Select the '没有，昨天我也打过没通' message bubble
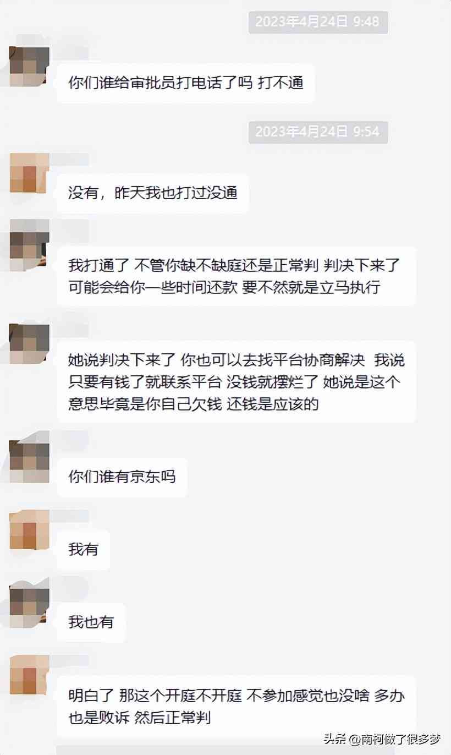The height and width of the screenshot is (755, 451). tap(153, 193)
